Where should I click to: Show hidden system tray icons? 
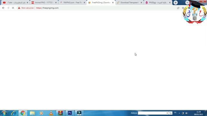(179, 113)
